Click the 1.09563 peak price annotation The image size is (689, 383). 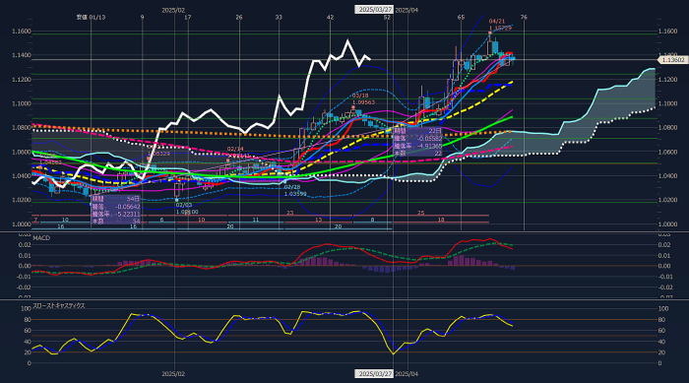[x=363, y=102]
